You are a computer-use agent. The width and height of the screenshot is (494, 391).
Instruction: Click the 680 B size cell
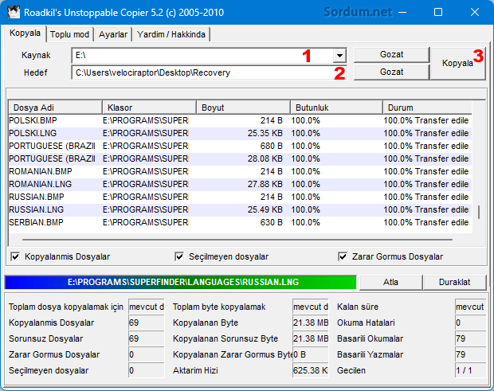coord(271,146)
